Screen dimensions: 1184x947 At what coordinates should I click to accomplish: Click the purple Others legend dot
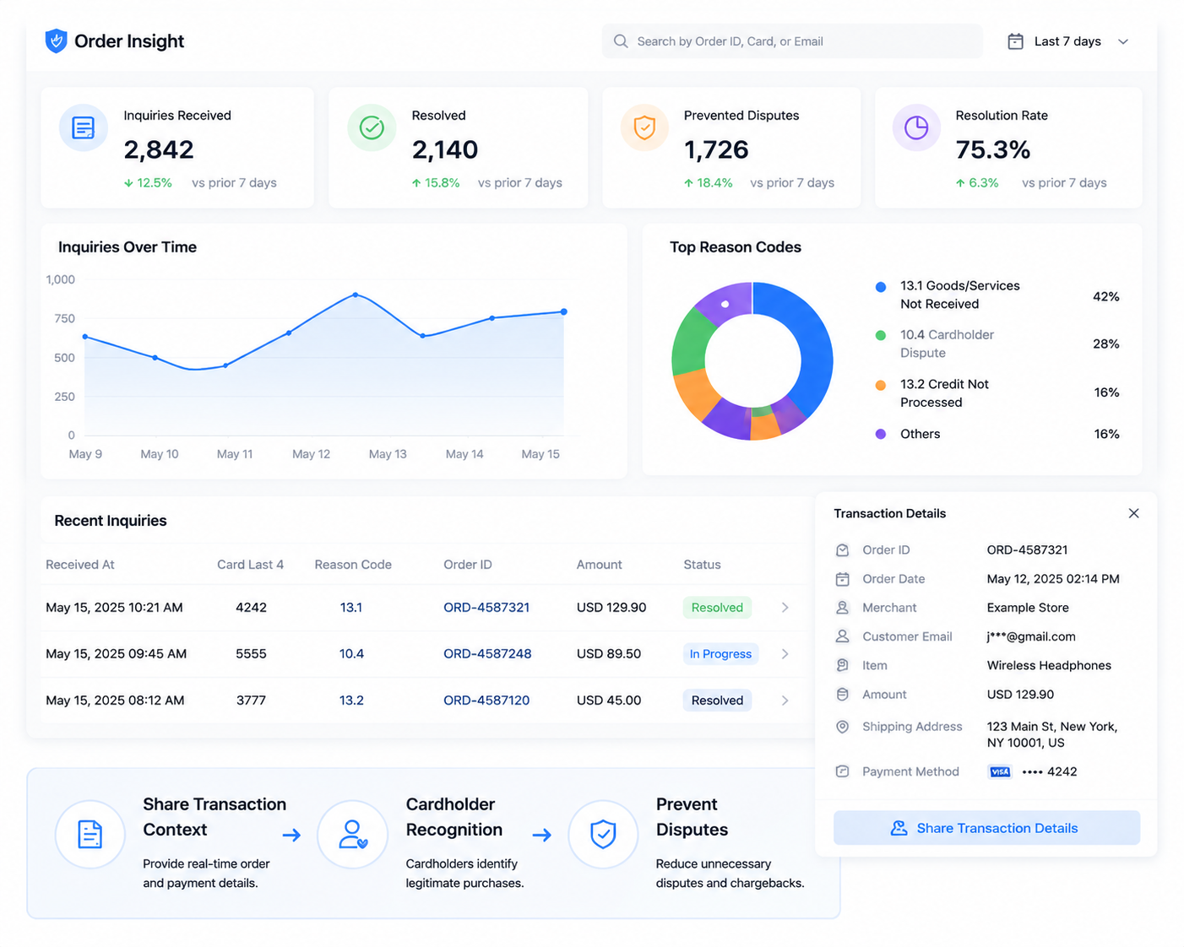pyautogui.click(x=881, y=434)
